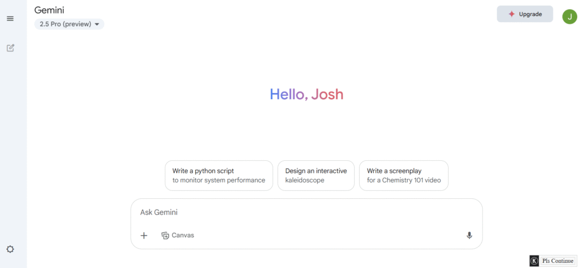Select the Write a python script suggestion
Viewport: 580px width, 268px height.
[x=219, y=176]
